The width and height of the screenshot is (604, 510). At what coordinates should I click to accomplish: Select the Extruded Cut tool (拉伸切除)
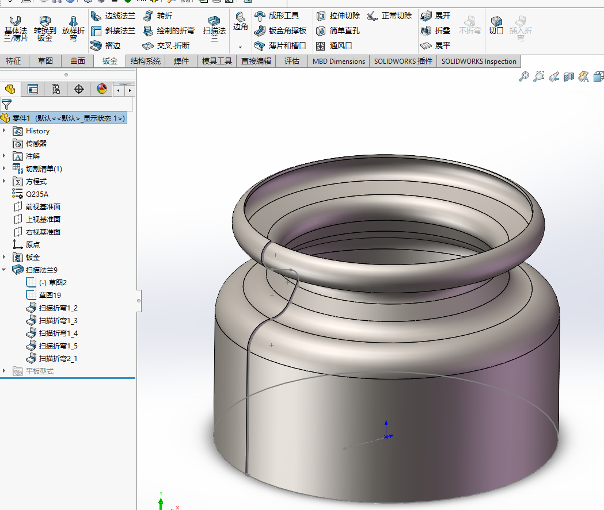click(x=338, y=16)
